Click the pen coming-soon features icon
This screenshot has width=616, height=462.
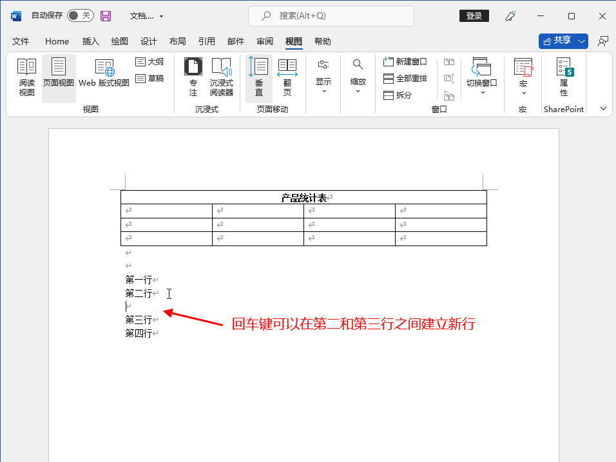(510, 15)
